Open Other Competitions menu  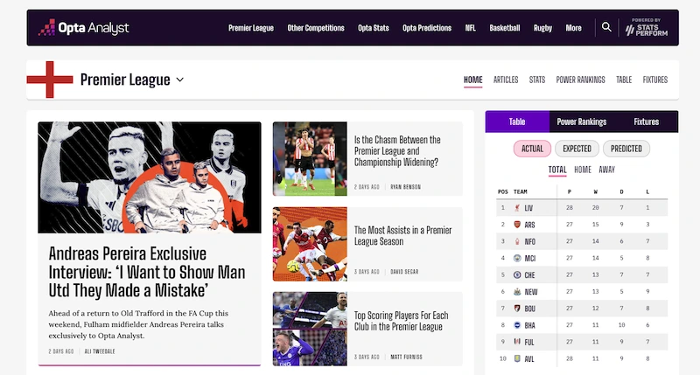click(315, 28)
